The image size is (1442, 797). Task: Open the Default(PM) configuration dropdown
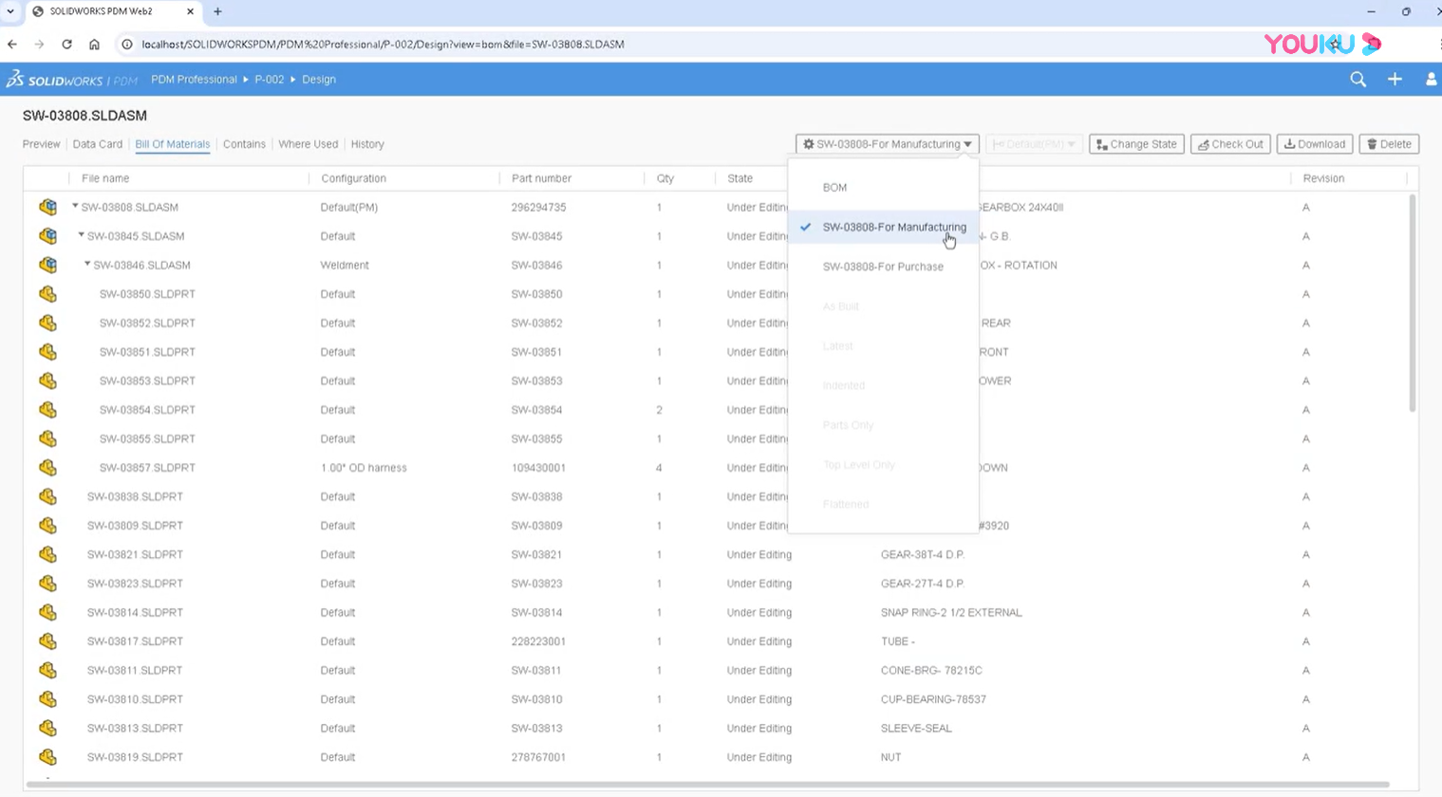[x=1034, y=144]
